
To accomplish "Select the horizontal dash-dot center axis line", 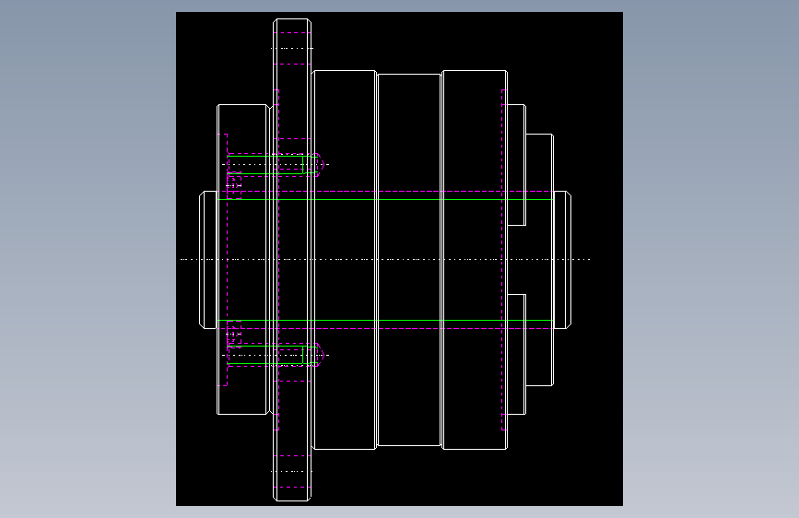I will point(385,260).
